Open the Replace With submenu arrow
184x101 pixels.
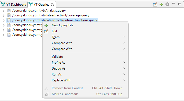coord(124,80)
